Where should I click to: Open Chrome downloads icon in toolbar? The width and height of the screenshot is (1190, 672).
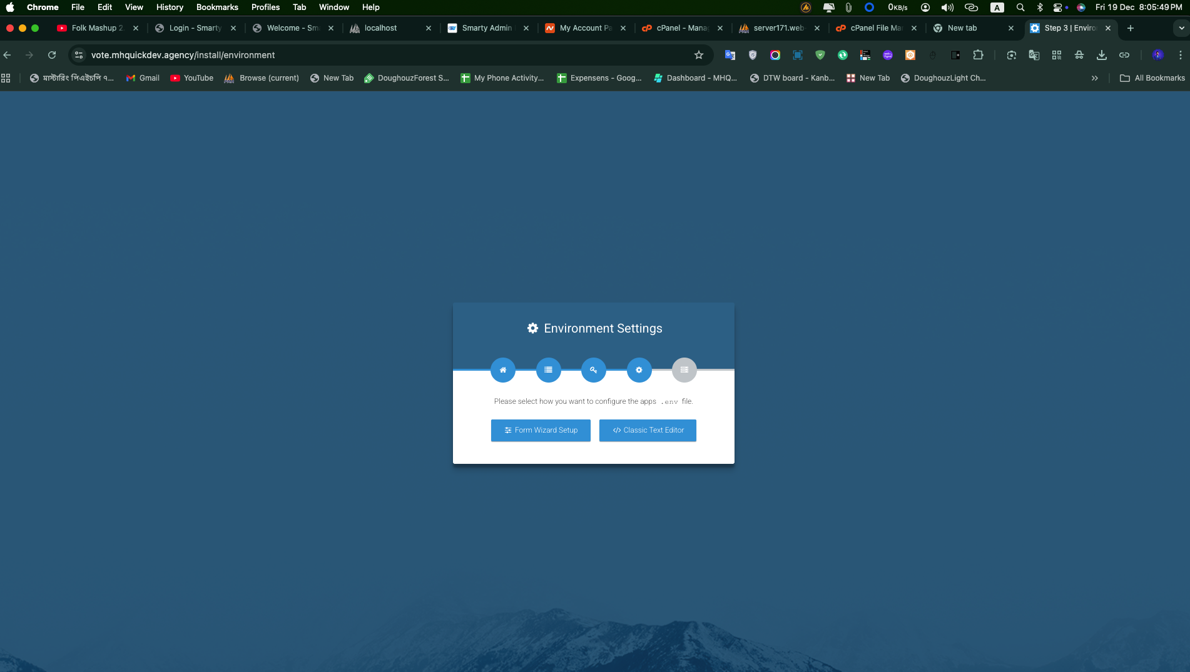pos(1101,55)
